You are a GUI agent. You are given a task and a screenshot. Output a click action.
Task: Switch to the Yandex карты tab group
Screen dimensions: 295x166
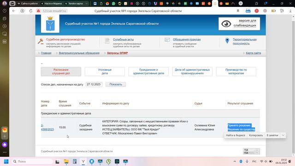[74, 3]
